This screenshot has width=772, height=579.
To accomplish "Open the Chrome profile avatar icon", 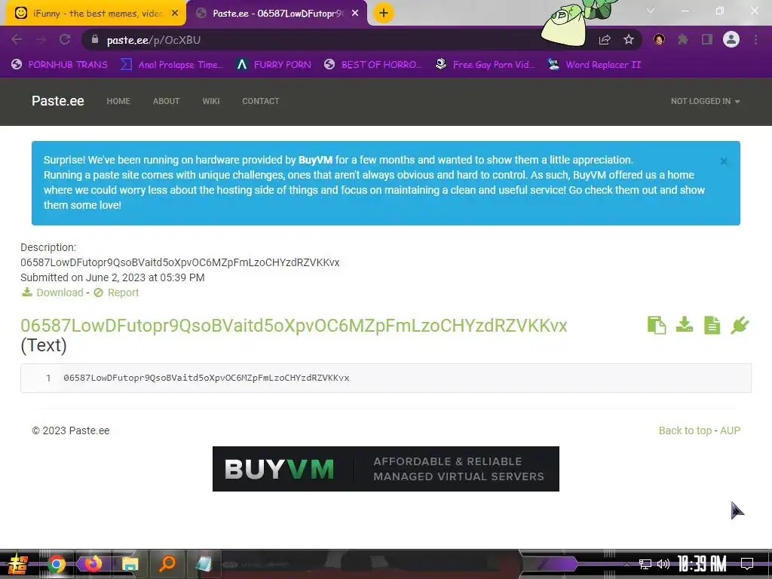I will (x=731, y=39).
